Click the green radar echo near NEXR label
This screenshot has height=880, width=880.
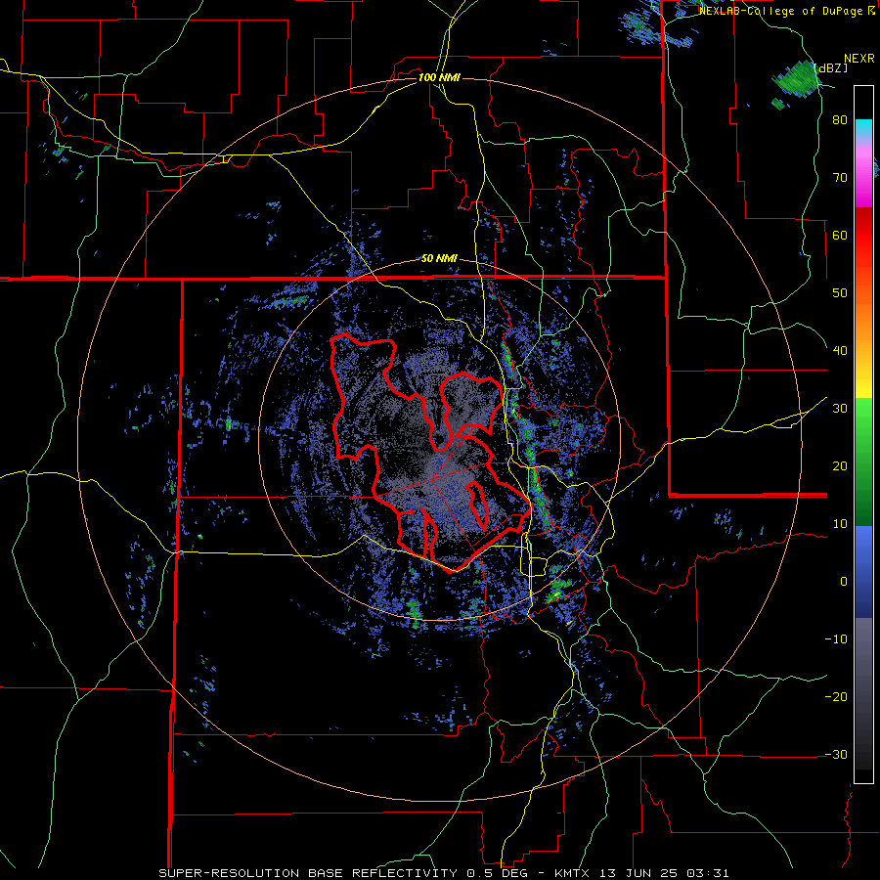point(796,80)
